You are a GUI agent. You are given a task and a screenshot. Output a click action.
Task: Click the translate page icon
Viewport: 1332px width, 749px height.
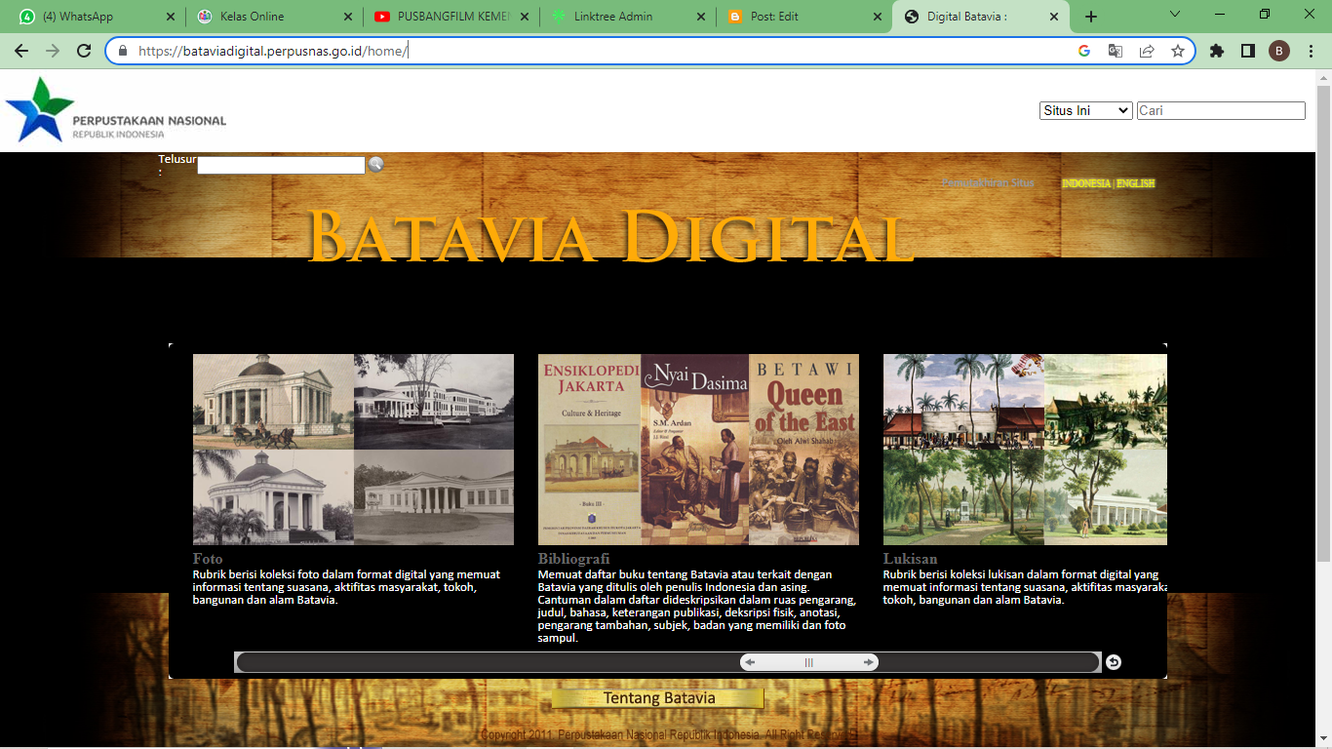coord(1115,51)
